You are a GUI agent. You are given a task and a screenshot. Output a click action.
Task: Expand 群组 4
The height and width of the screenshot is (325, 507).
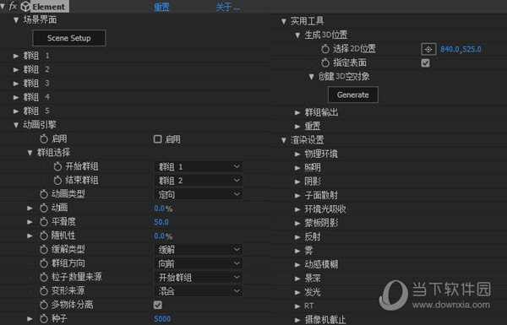(x=16, y=97)
